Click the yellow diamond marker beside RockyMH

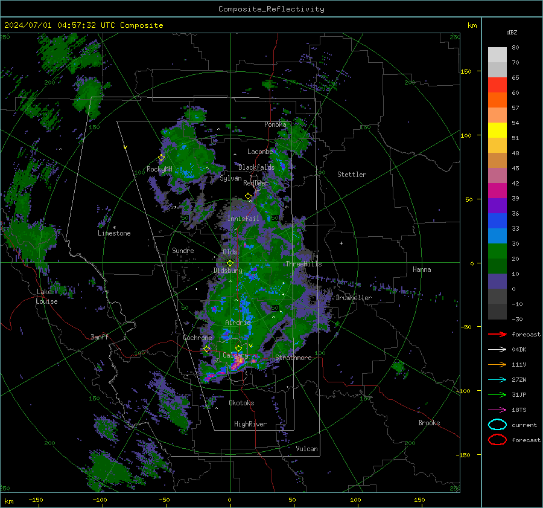point(161,158)
